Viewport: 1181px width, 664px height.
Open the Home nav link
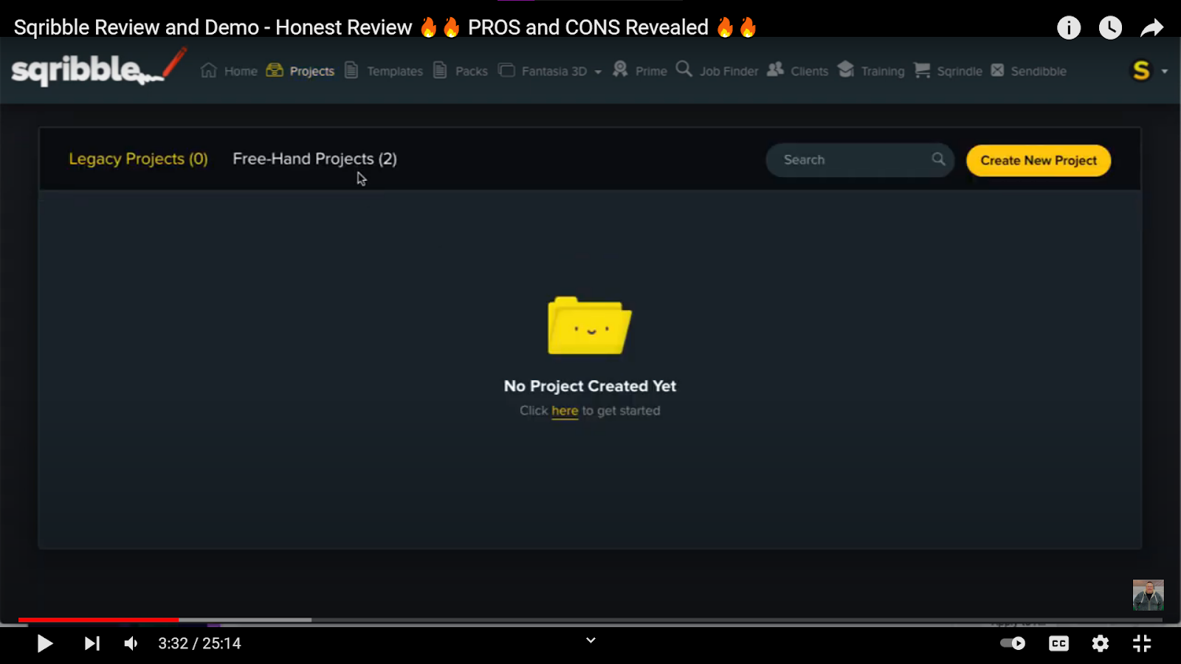(x=241, y=71)
